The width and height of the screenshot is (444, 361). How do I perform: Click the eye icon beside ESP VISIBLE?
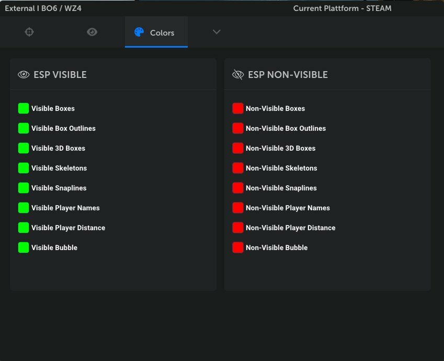tap(24, 74)
